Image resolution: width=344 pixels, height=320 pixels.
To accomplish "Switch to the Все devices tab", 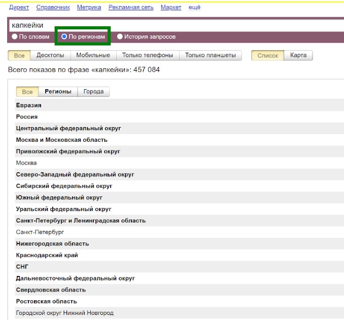I will pos(19,55).
